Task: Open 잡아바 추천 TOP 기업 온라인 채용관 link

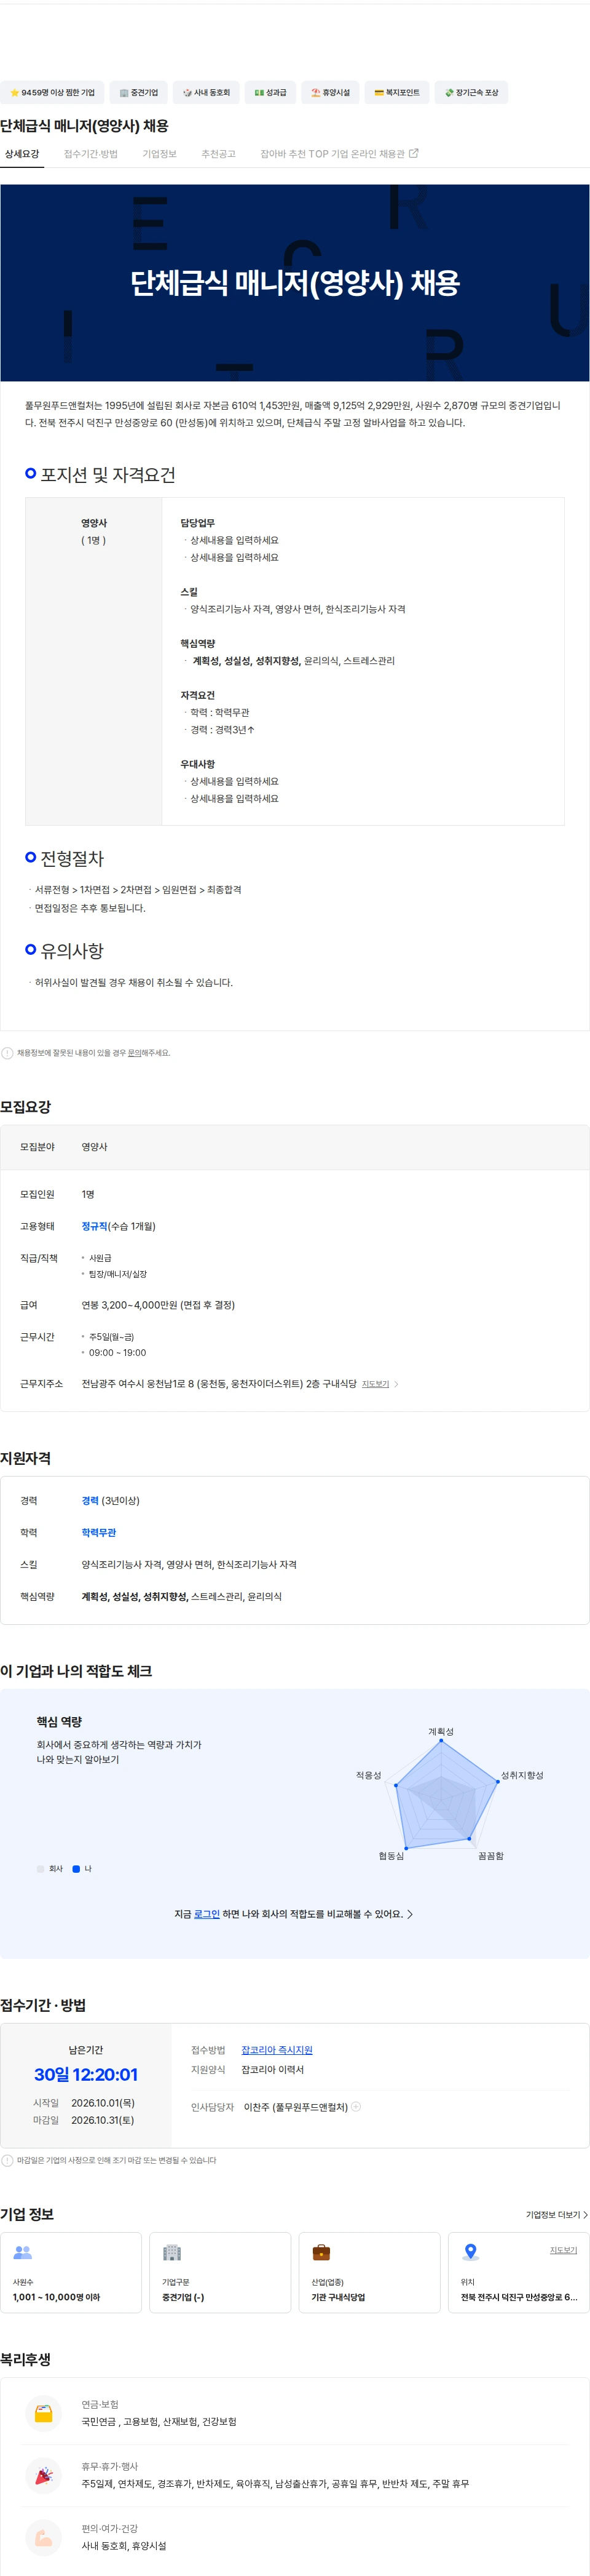Action: 339,154
